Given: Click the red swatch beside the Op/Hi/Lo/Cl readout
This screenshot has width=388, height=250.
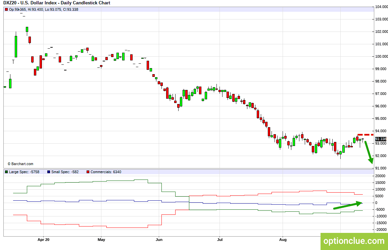Looking at the screenshot, I should tap(6, 9).
